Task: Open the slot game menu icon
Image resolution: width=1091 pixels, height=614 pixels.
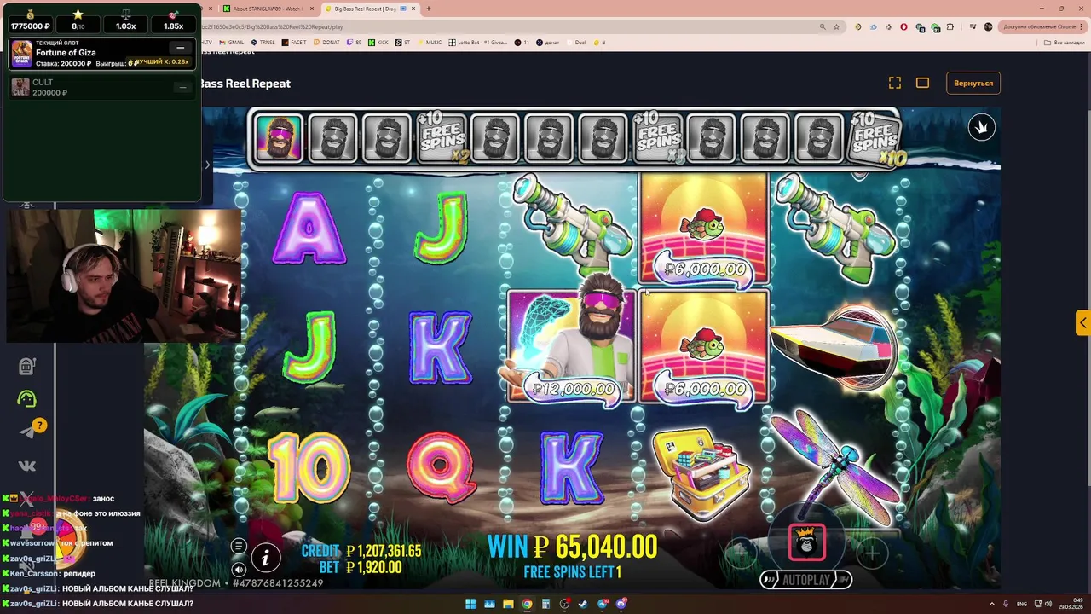Action: (239, 546)
